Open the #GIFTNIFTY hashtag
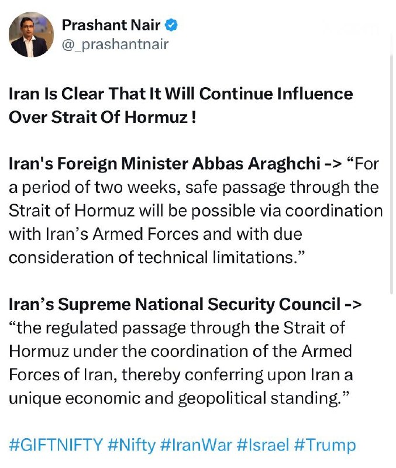396x468 pixels. click(x=56, y=445)
